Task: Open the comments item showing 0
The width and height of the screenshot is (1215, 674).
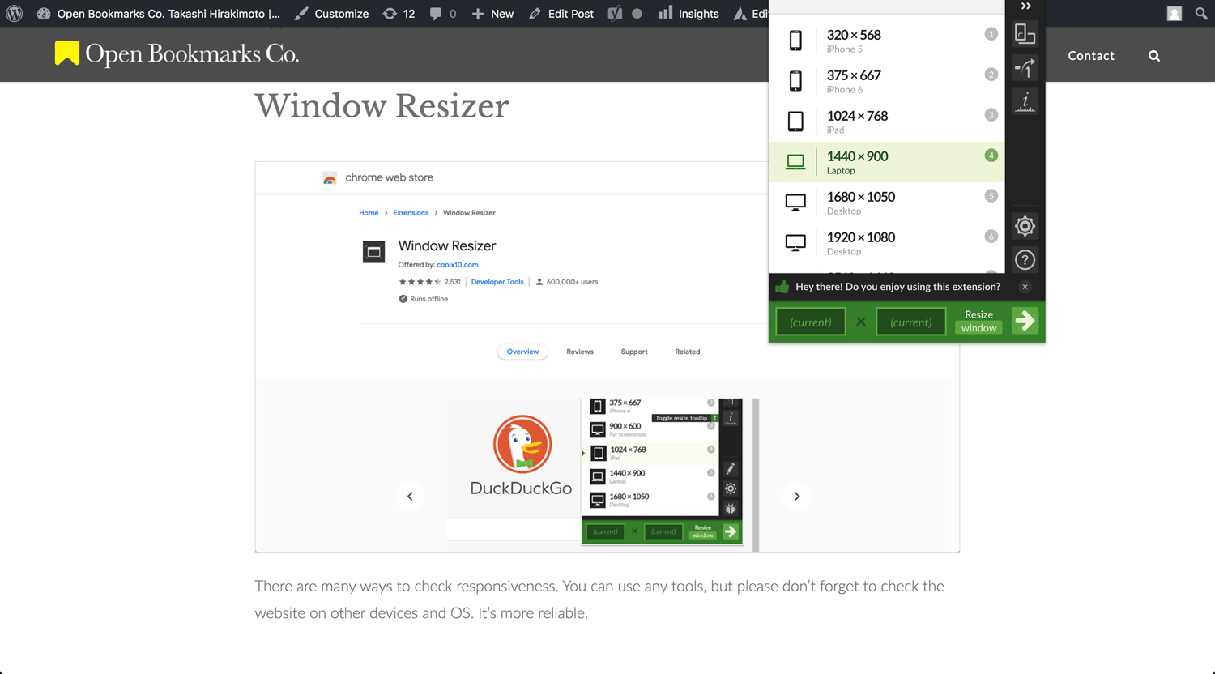Action: (443, 14)
